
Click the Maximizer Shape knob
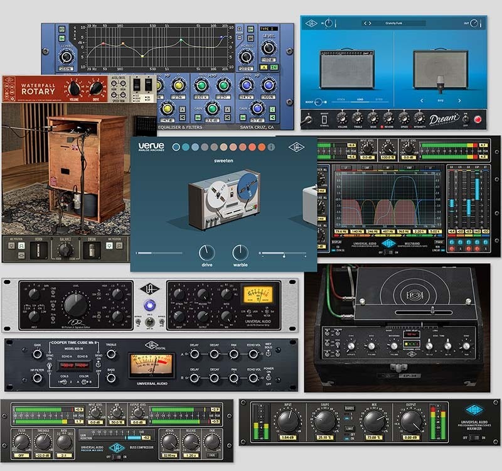pos(324,422)
